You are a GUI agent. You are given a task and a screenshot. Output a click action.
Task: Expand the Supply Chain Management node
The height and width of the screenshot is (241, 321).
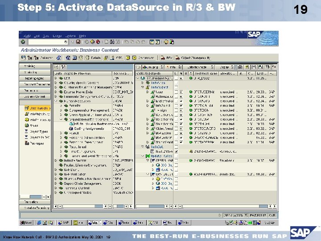coord(56,183)
